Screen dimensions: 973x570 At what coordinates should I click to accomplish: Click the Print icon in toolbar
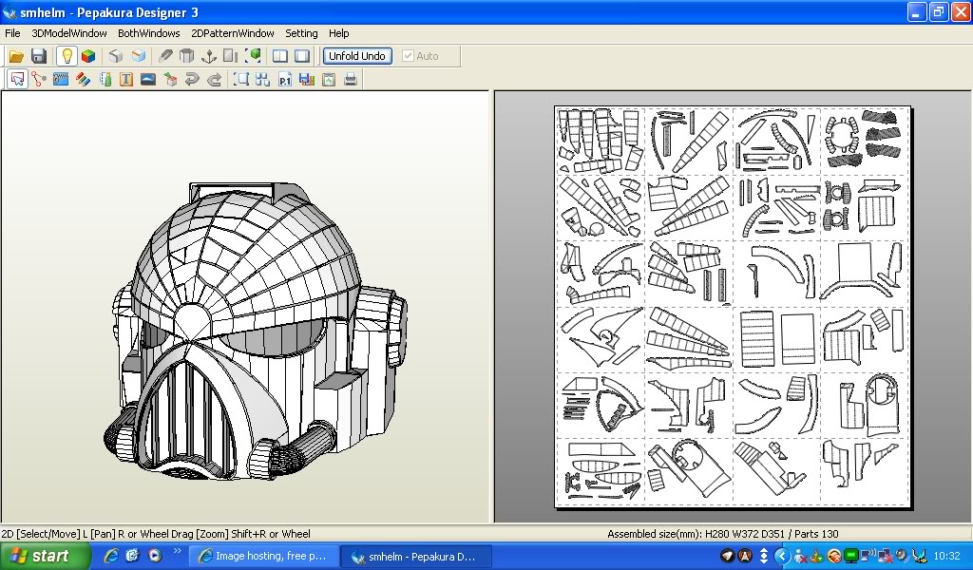click(351, 80)
